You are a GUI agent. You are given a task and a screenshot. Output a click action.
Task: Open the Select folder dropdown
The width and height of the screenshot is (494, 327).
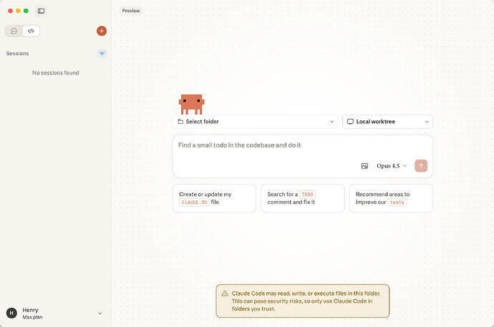255,122
